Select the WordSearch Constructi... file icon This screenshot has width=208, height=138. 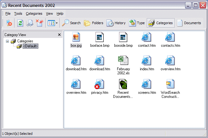(170, 84)
